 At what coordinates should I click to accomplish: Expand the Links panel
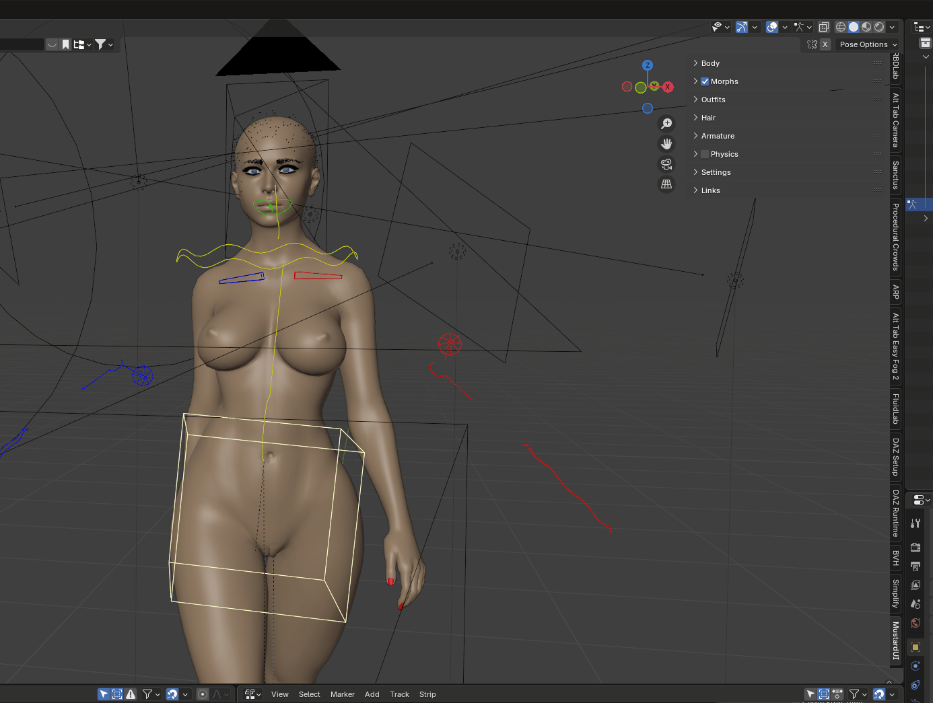pos(710,190)
